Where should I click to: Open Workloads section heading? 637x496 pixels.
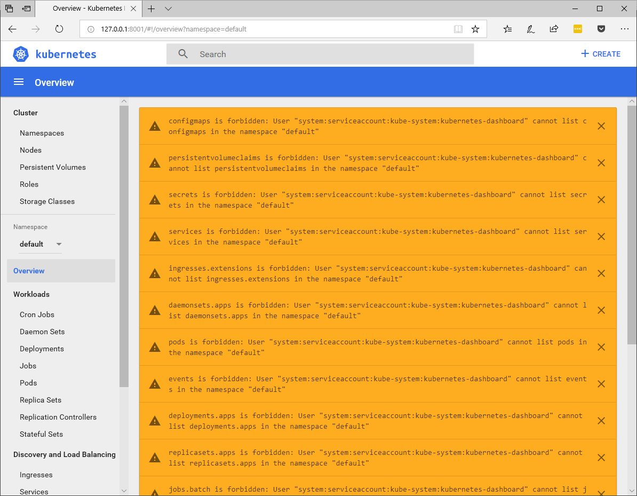[x=31, y=294]
